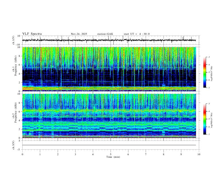Click the '-5' tick on ch.3(V) axis

click(x=19, y=150)
